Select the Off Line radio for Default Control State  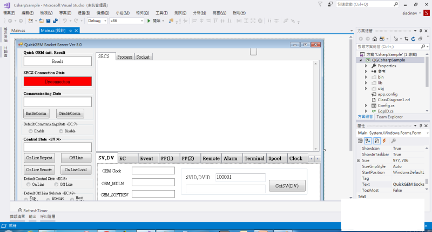click(x=56, y=184)
